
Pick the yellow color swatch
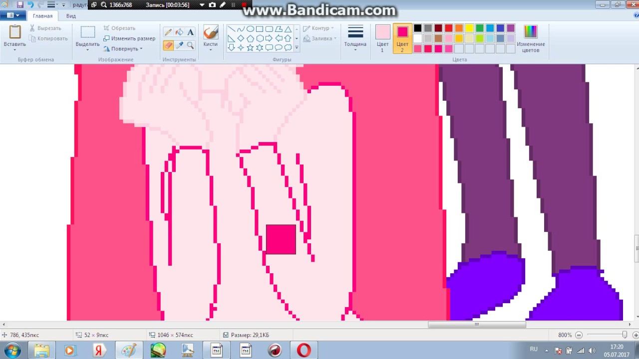469,28
